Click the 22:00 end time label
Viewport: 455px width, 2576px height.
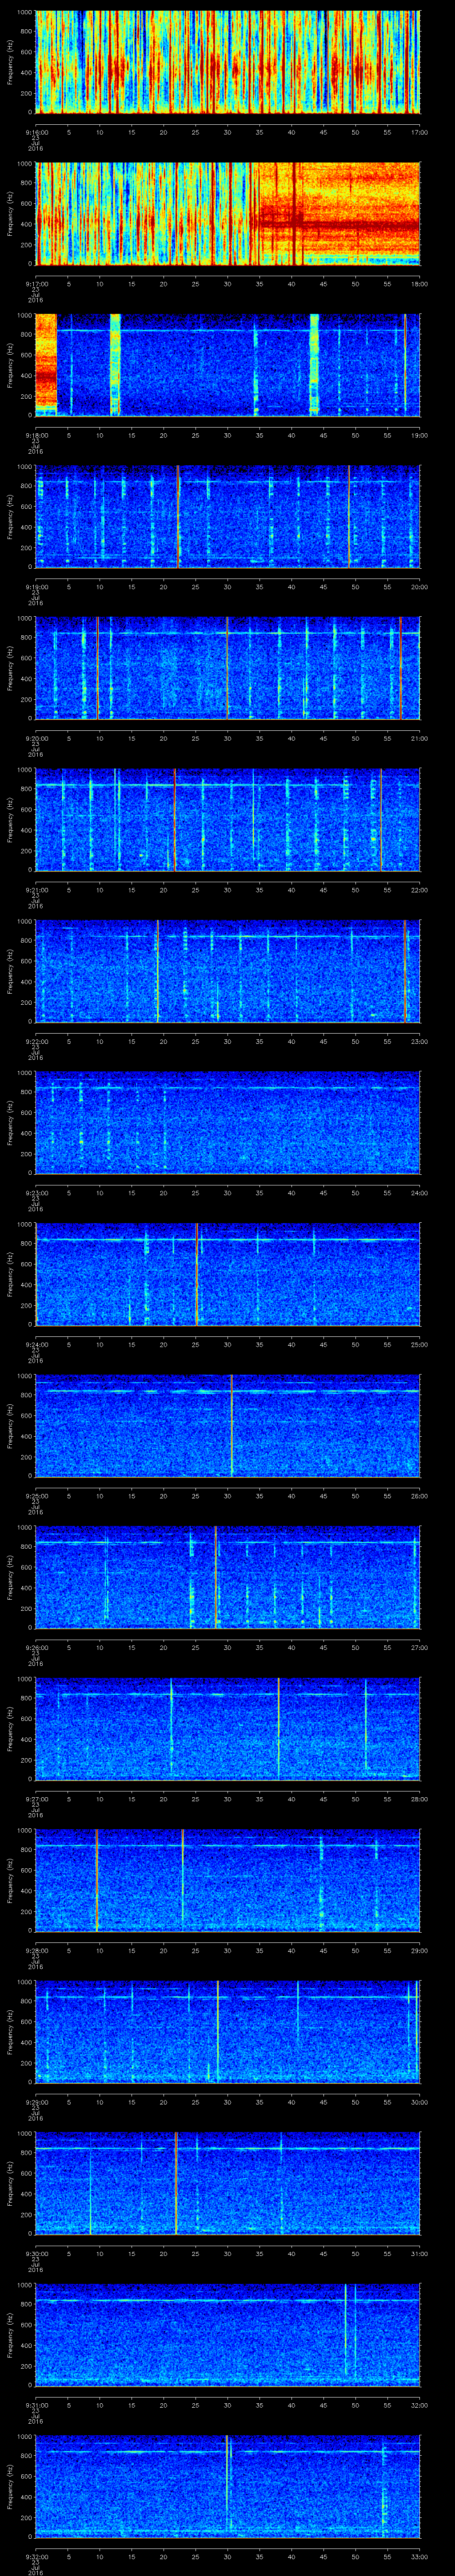pyautogui.click(x=419, y=890)
